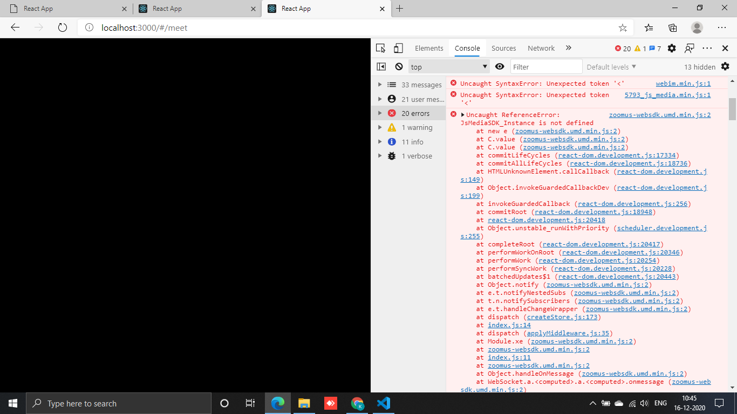Expand the 33 messages group

tap(380, 85)
